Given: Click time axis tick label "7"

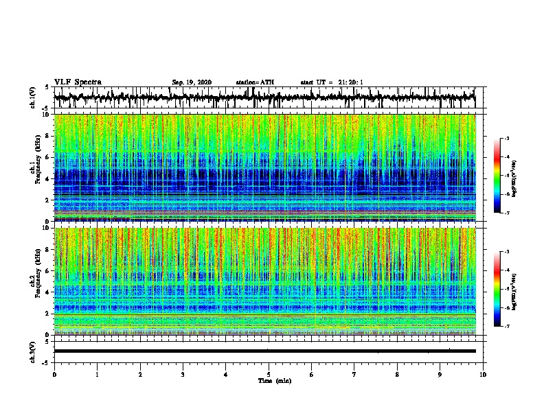Looking at the screenshot, I should coord(354,374).
